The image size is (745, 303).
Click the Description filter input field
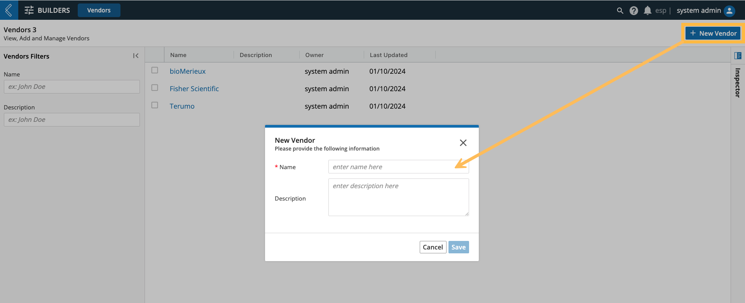coord(72,119)
